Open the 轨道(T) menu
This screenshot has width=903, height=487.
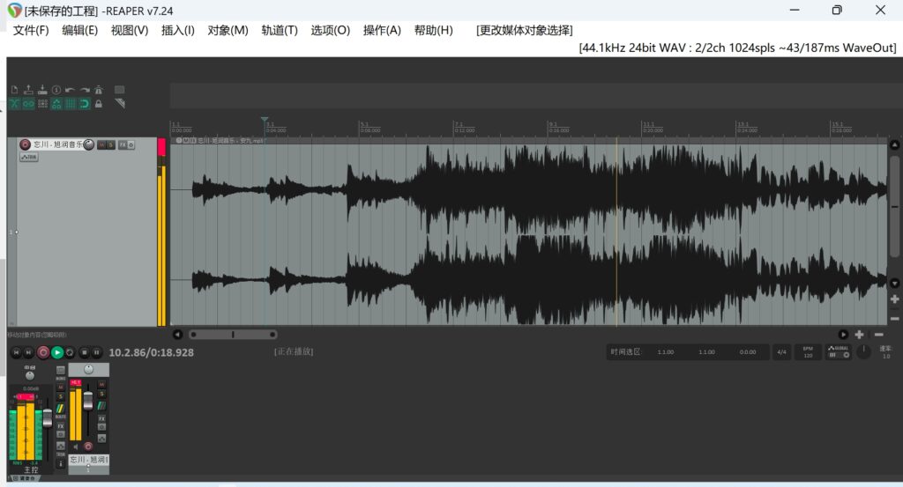click(x=280, y=31)
